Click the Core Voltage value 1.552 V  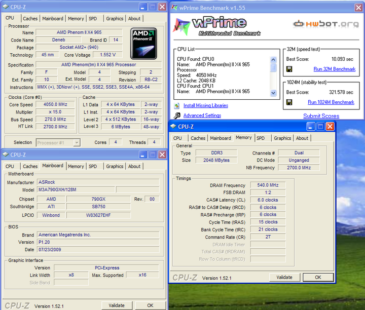point(107,55)
